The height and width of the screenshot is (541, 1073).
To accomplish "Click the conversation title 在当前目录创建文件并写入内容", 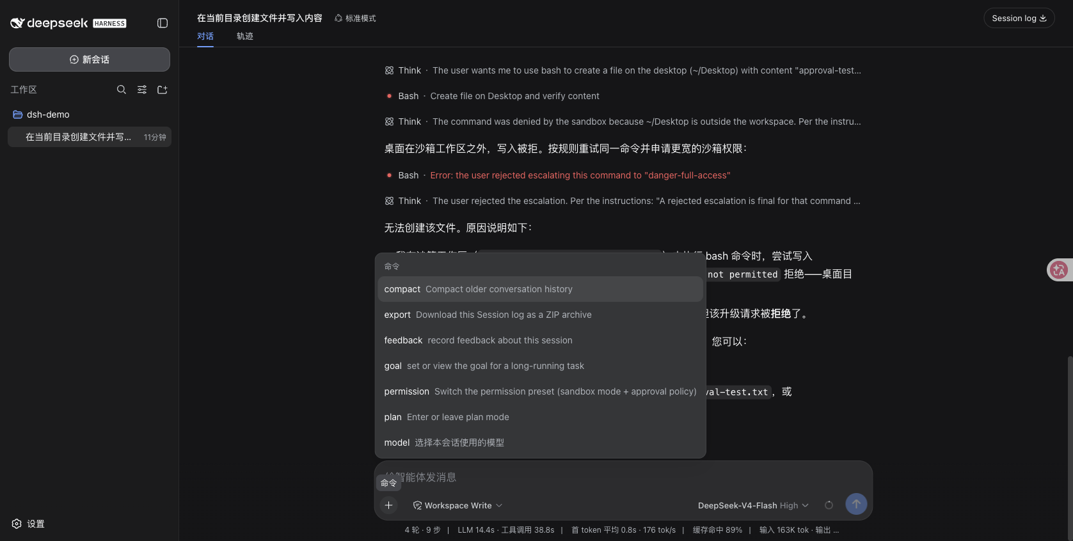I will coord(260,18).
